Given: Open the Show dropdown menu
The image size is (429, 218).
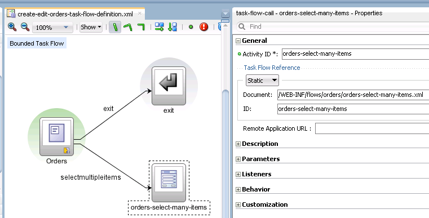Looking at the screenshot, I should 91,27.
